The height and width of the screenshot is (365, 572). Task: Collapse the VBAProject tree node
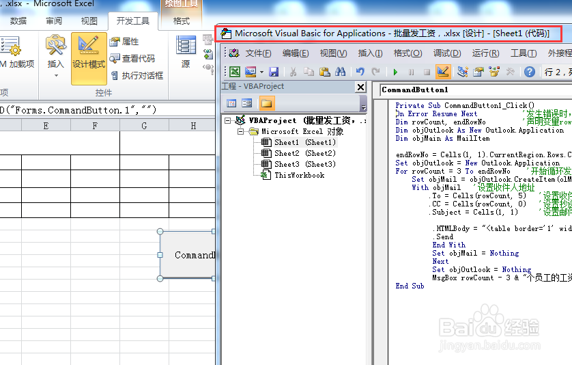coord(227,120)
